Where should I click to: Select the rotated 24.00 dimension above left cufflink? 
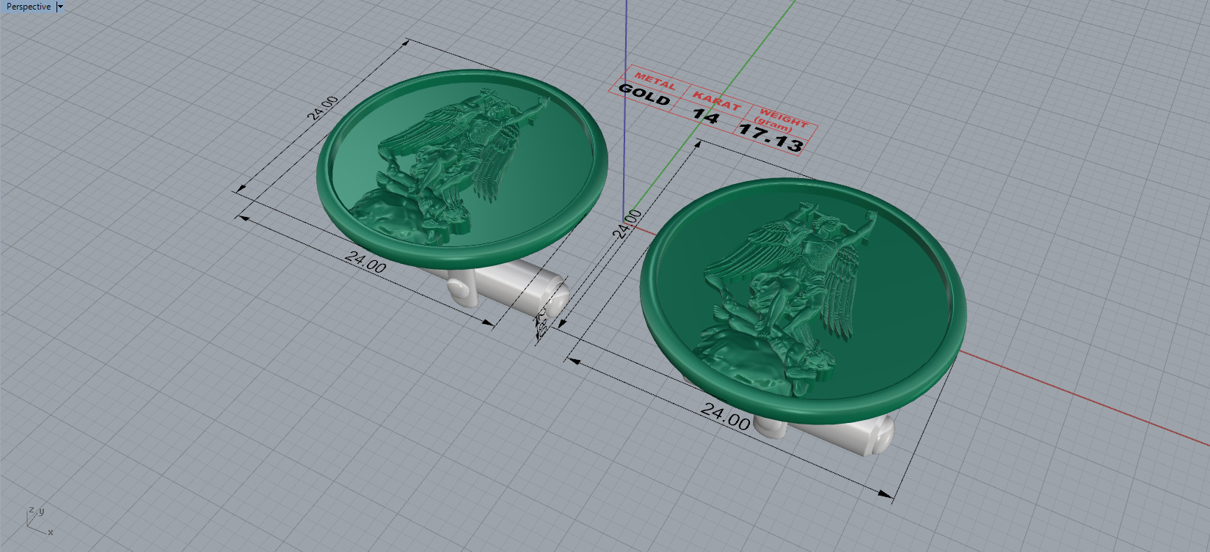pyautogui.click(x=323, y=108)
